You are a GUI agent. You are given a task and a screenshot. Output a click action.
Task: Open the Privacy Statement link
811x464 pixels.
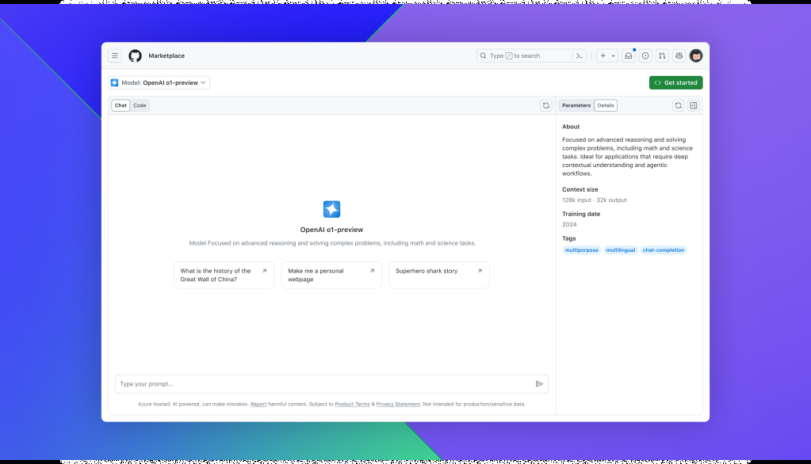[x=398, y=404]
